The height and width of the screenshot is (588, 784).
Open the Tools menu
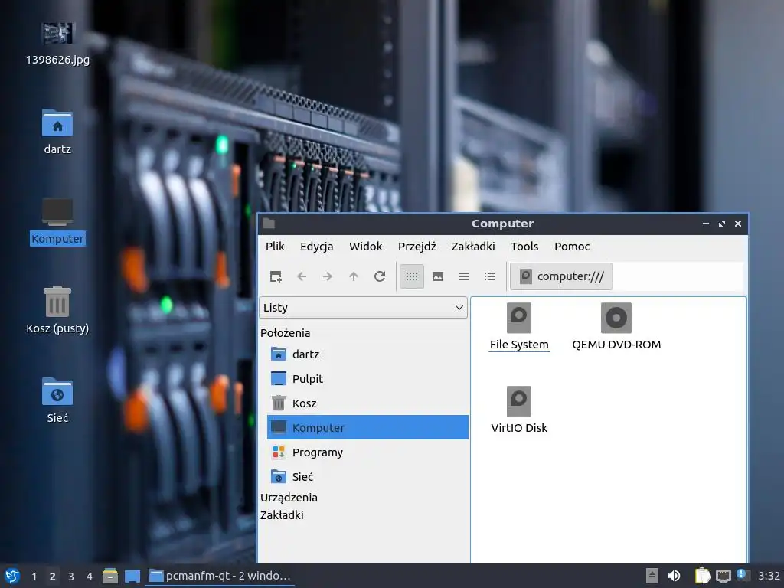pos(524,247)
